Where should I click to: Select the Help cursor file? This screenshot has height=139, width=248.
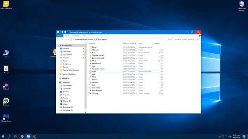[94, 66]
